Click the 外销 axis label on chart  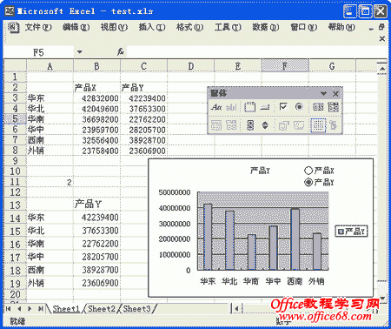point(316,281)
